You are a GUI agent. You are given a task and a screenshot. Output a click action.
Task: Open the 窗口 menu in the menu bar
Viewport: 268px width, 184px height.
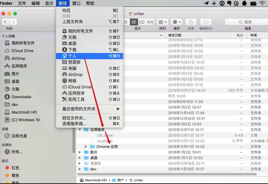click(76, 3)
